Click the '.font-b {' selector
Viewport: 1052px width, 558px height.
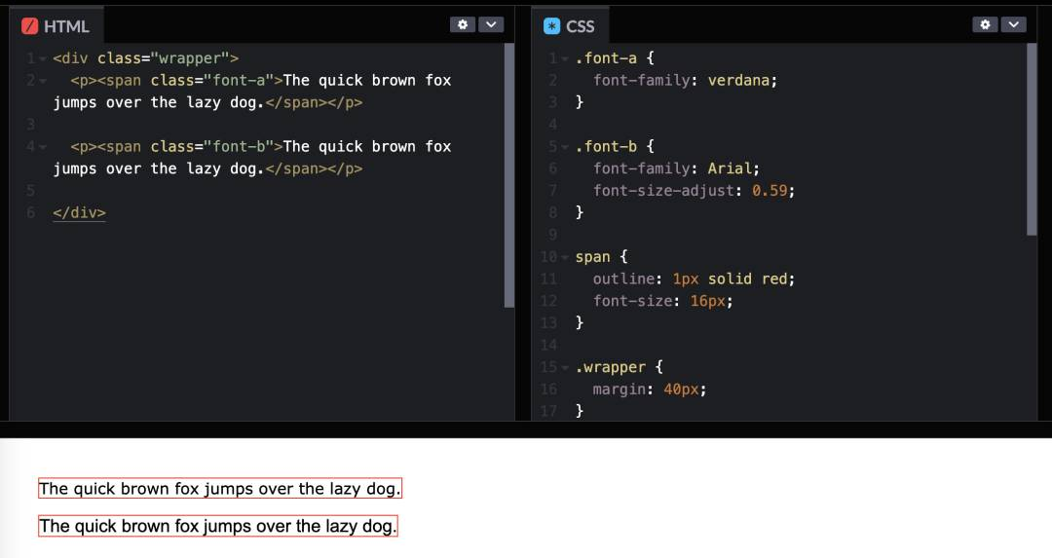click(x=615, y=146)
